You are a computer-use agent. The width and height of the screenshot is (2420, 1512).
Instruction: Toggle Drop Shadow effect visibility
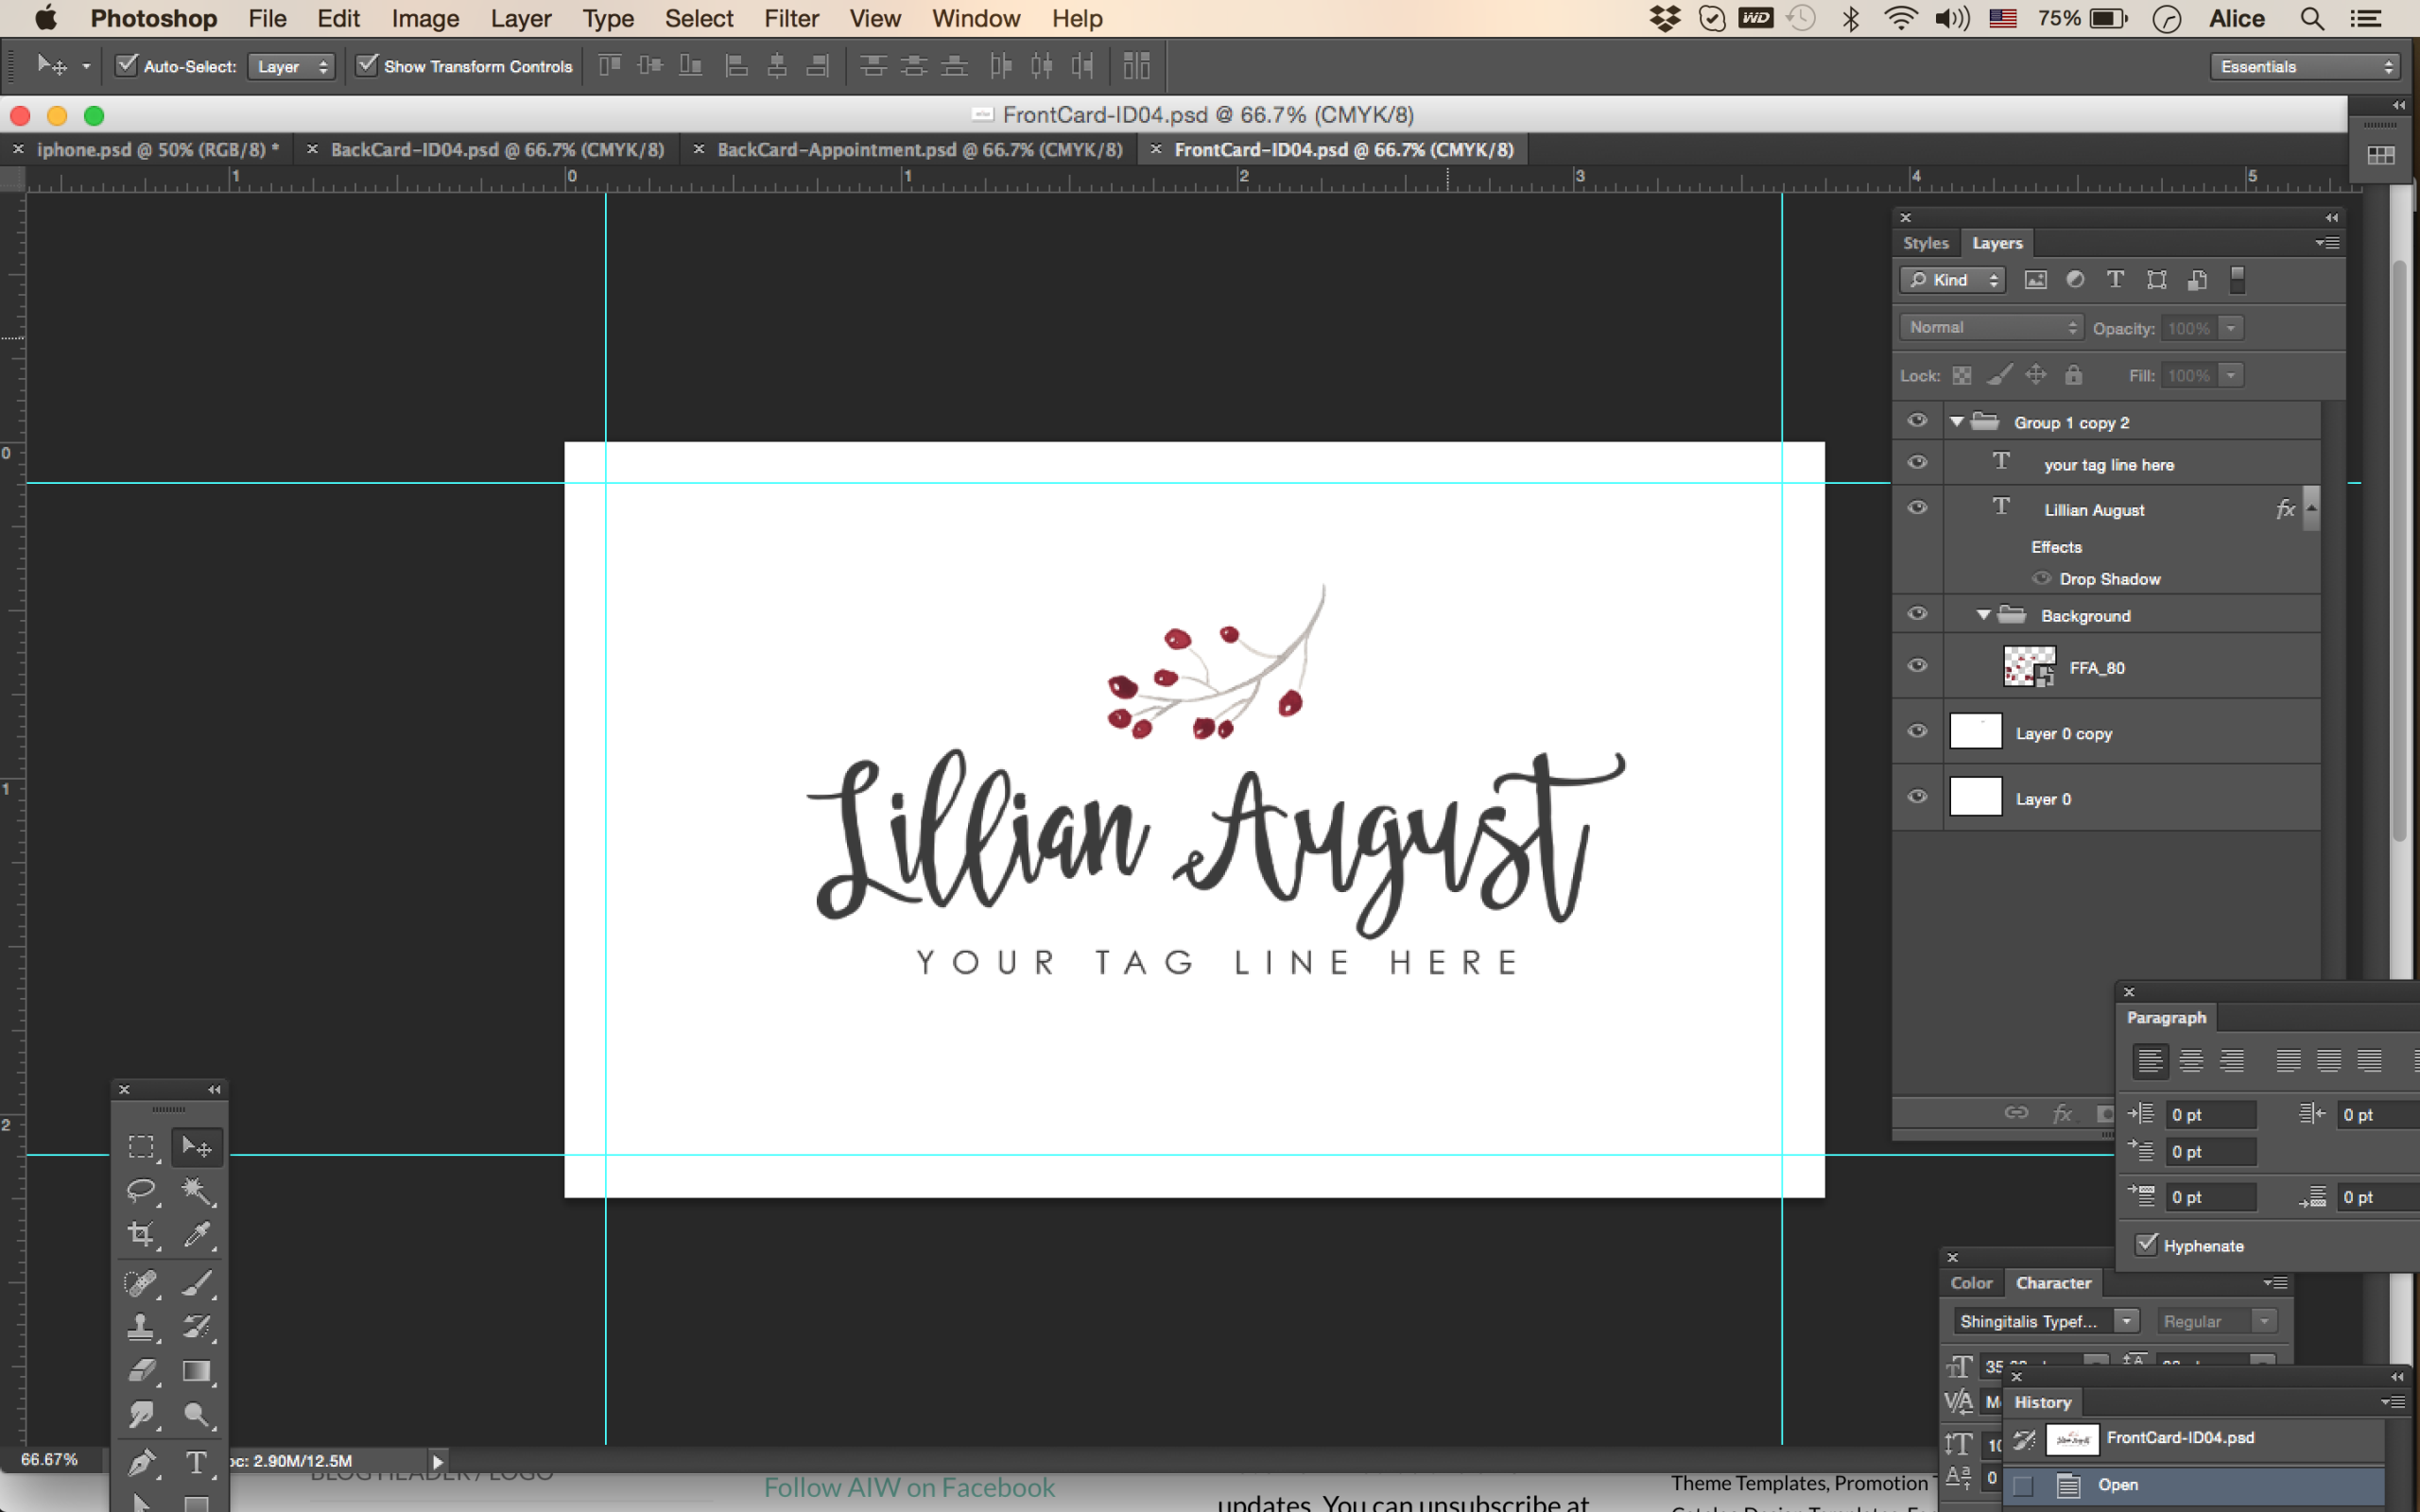click(2042, 579)
